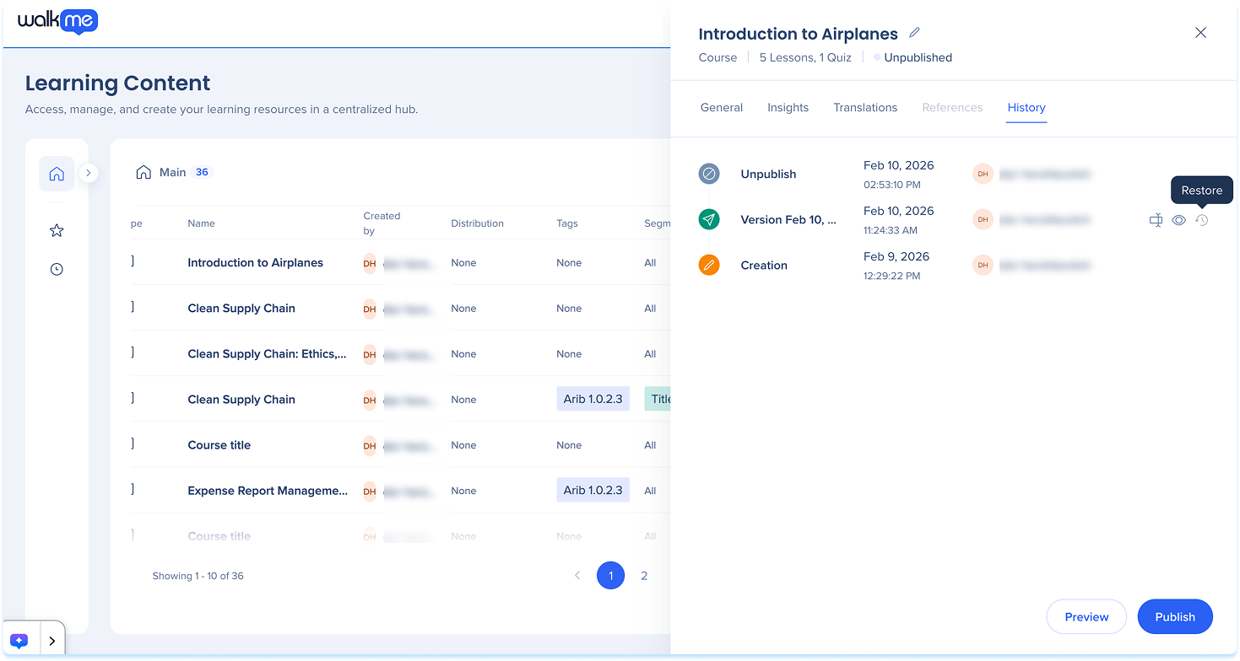The width and height of the screenshot is (1240, 661).
Task: Go to page 2 of results
Action: (644, 576)
